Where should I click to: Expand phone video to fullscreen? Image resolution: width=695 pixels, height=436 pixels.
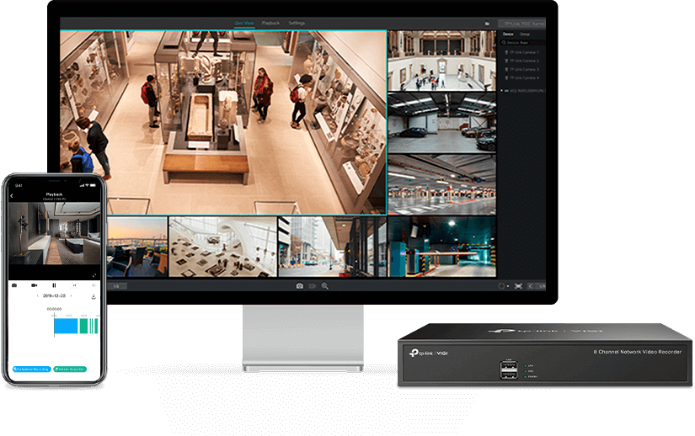pyautogui.click(x=94, y=275)
